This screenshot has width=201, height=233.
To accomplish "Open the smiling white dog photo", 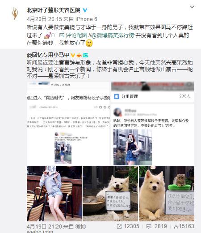I will (x=110, y=194).
